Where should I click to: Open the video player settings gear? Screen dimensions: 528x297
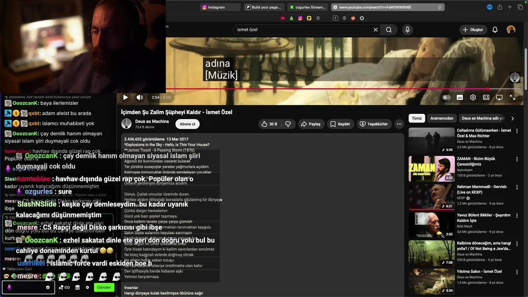[473, 97]
